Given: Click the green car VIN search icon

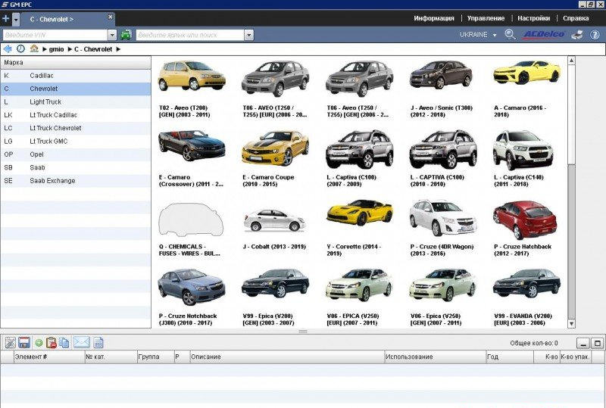Looking at the screenshot, I should pos(126,35).
